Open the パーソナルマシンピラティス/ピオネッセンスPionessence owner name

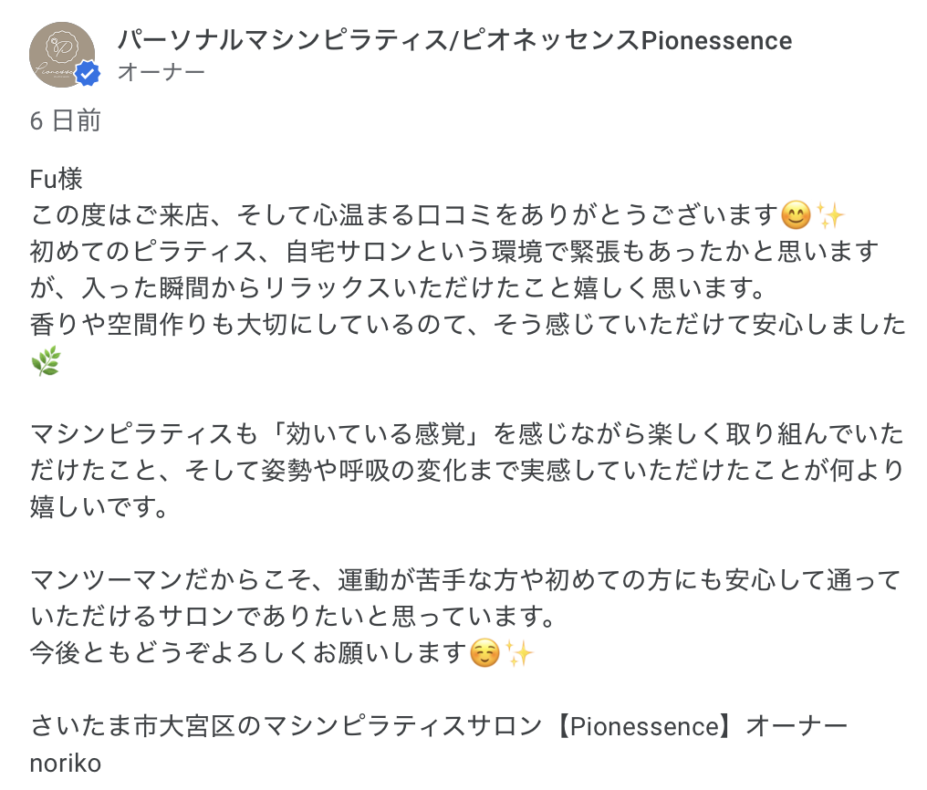(454, 40)
